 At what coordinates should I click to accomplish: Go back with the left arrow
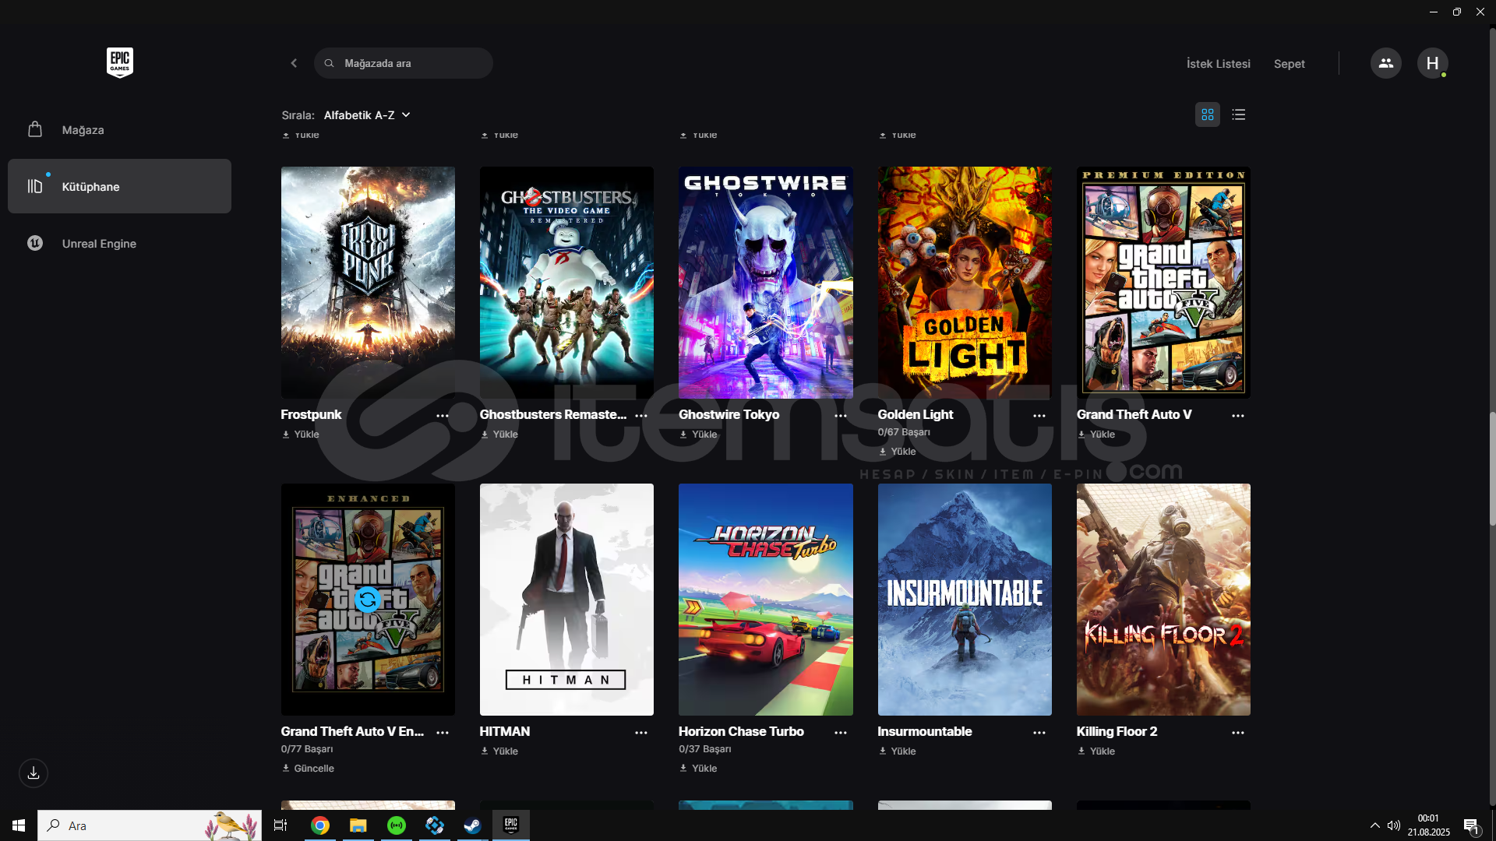pos(294,63)
